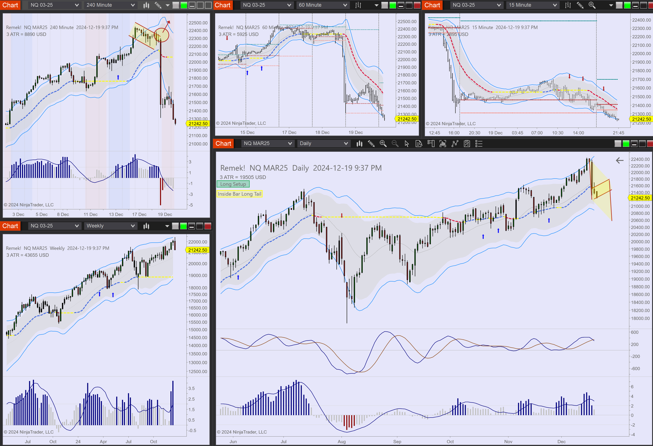The height and width of the screenshot is (446, 653).
Task: Click the Long Setup label
Action: (233, 184)
